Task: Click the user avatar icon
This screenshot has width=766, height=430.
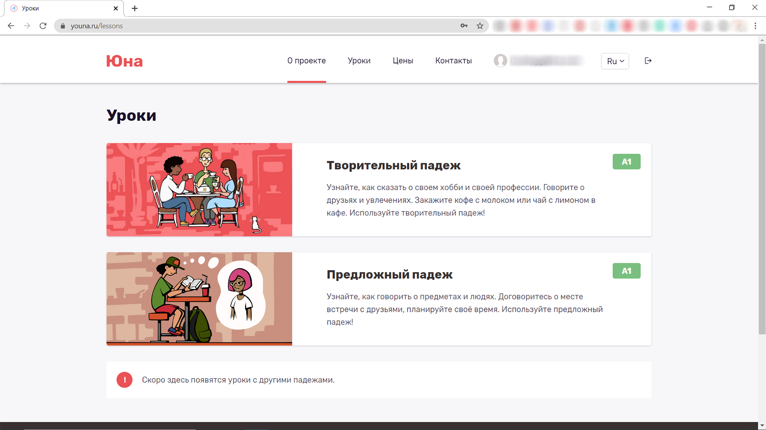Action: coord(500,61)
